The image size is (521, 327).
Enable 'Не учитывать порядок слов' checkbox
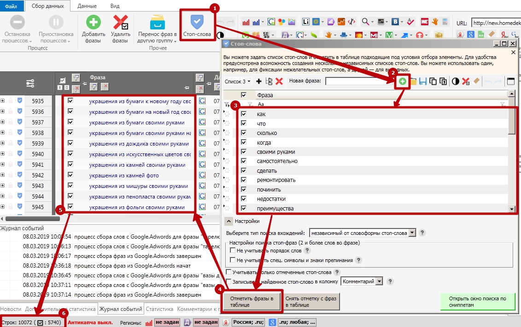pyautogui.click(x=233, y=250)
